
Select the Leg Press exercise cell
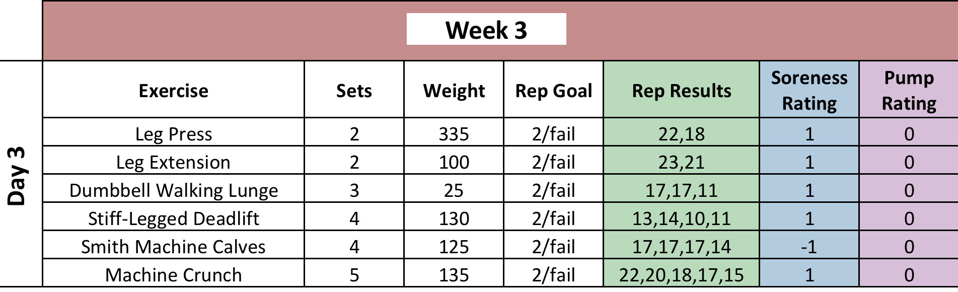[x=173, y=134]
